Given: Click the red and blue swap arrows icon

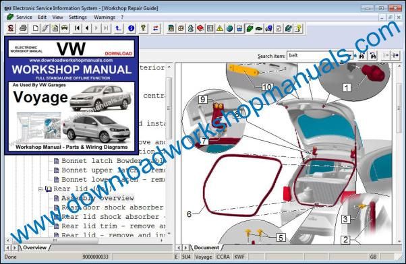Looking at the screenshot, I should coord(156,28).
